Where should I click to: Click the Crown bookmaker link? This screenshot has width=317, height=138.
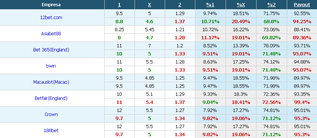[51, 114]
